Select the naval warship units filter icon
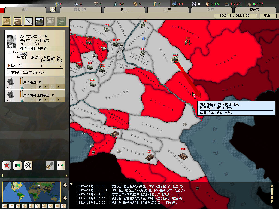 pos(39,21)
